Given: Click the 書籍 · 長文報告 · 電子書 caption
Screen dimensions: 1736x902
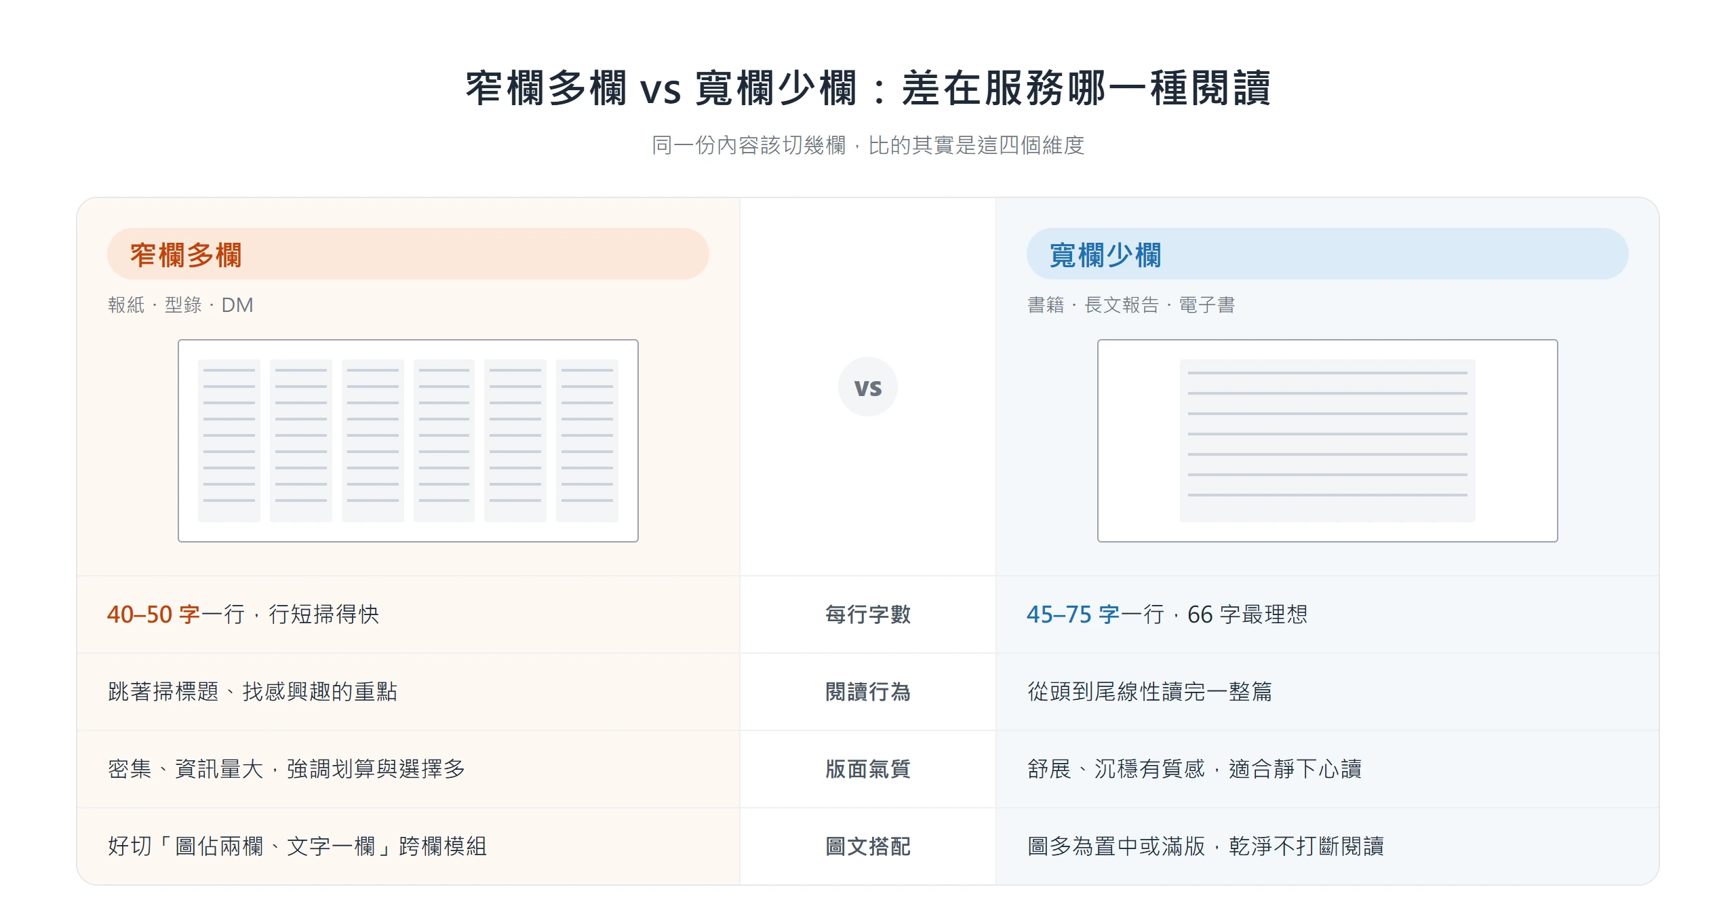Looking at the screenshot, I should pos(1131,305).
